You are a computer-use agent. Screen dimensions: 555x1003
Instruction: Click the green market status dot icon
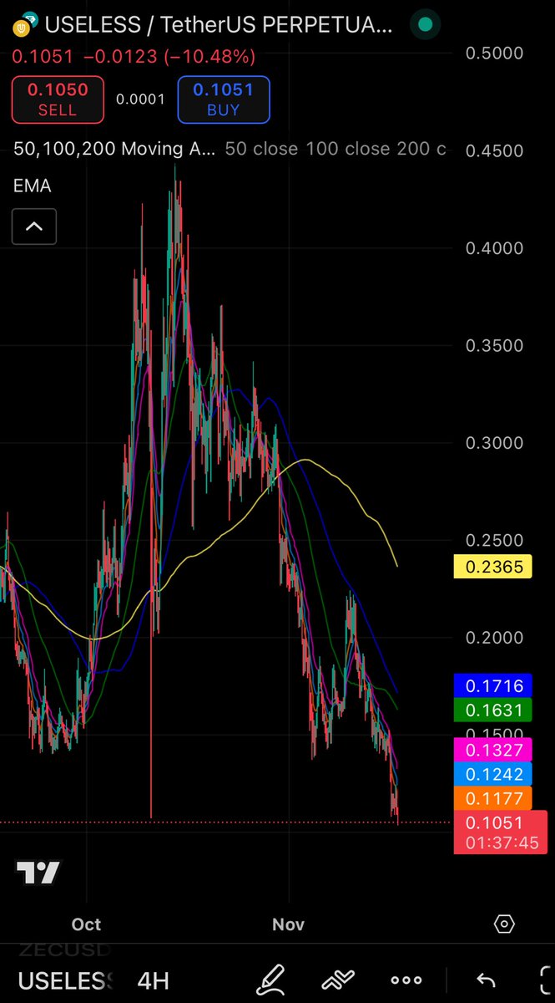(x=426, y=25)
